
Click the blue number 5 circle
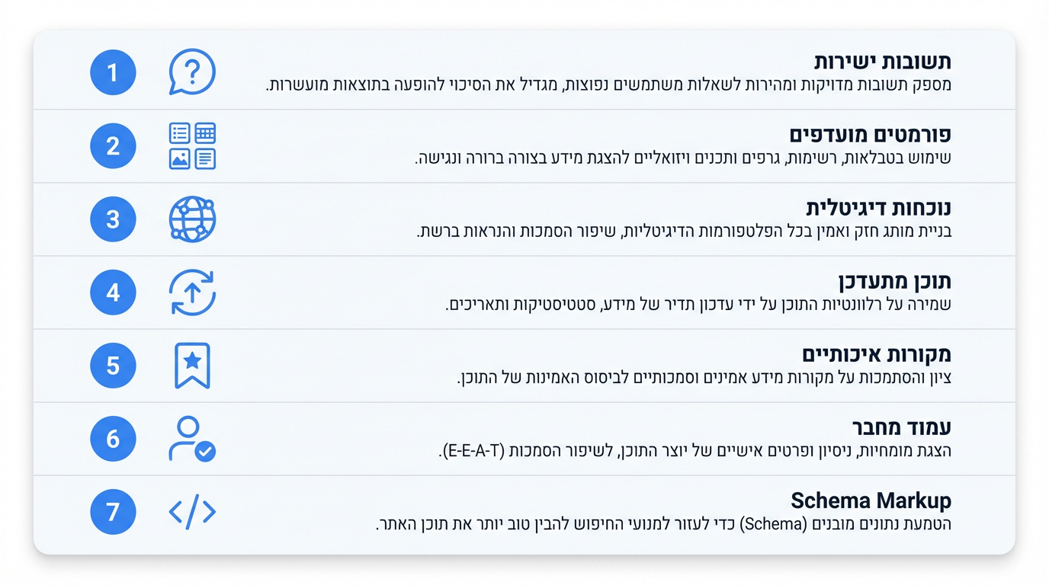(x=113, y=366)
